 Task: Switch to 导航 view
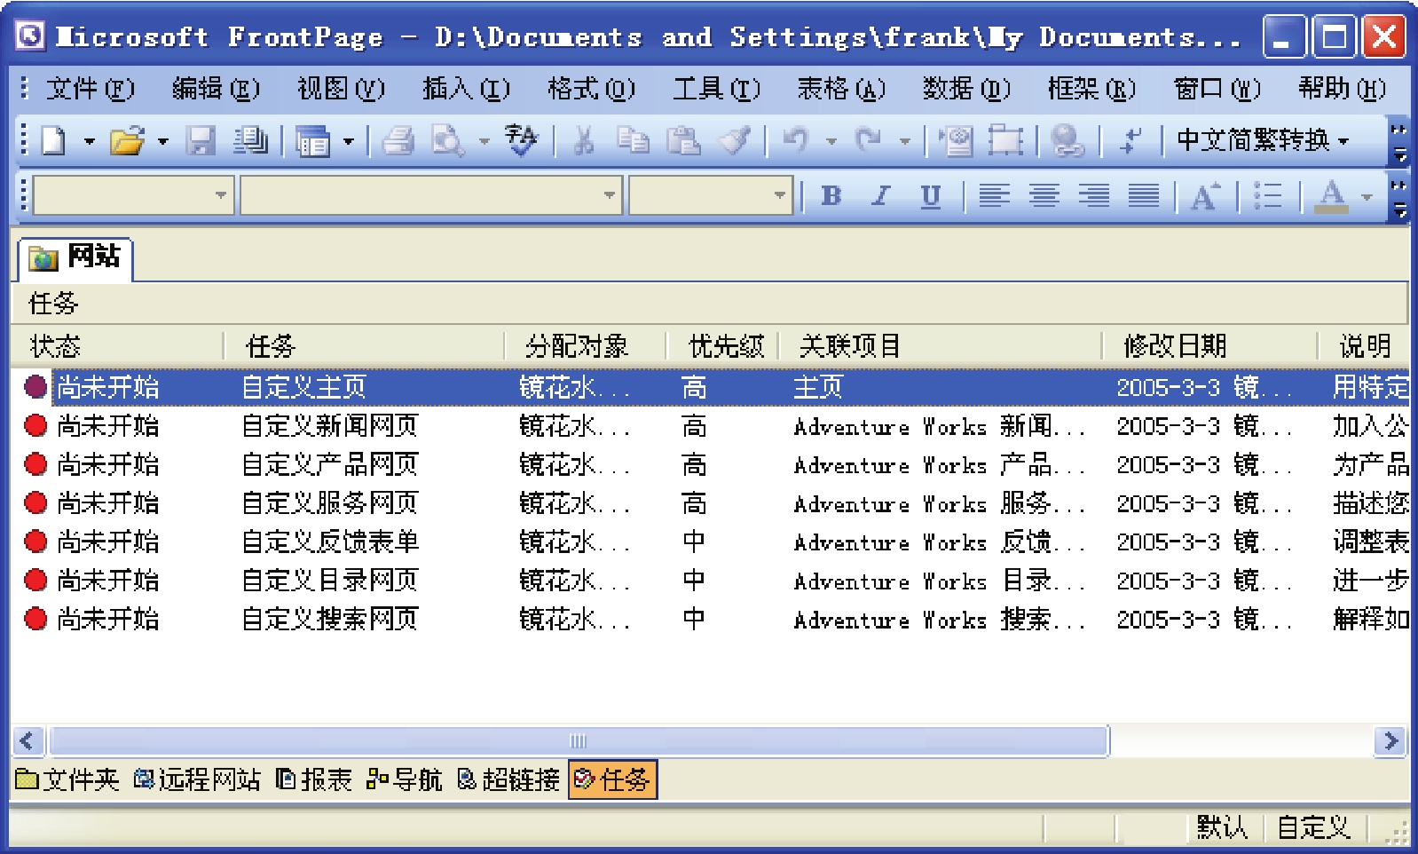(405, 779)
